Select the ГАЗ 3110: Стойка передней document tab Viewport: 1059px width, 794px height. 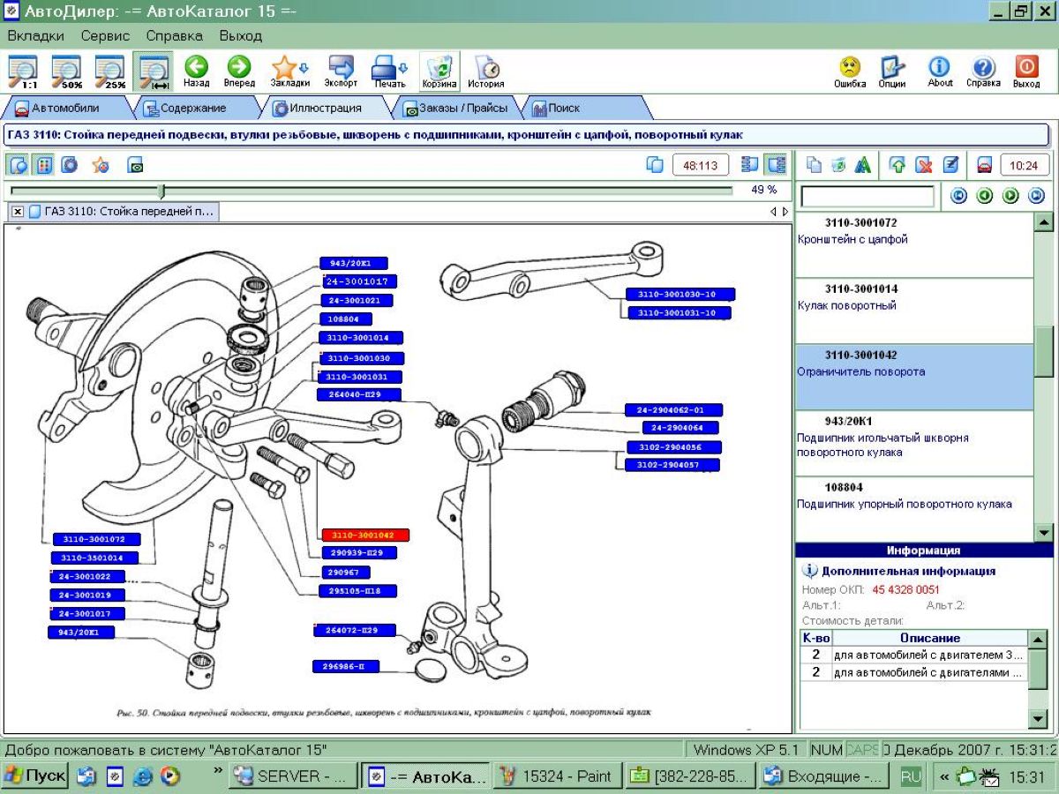pyautogui.click(x=123, y=212)
